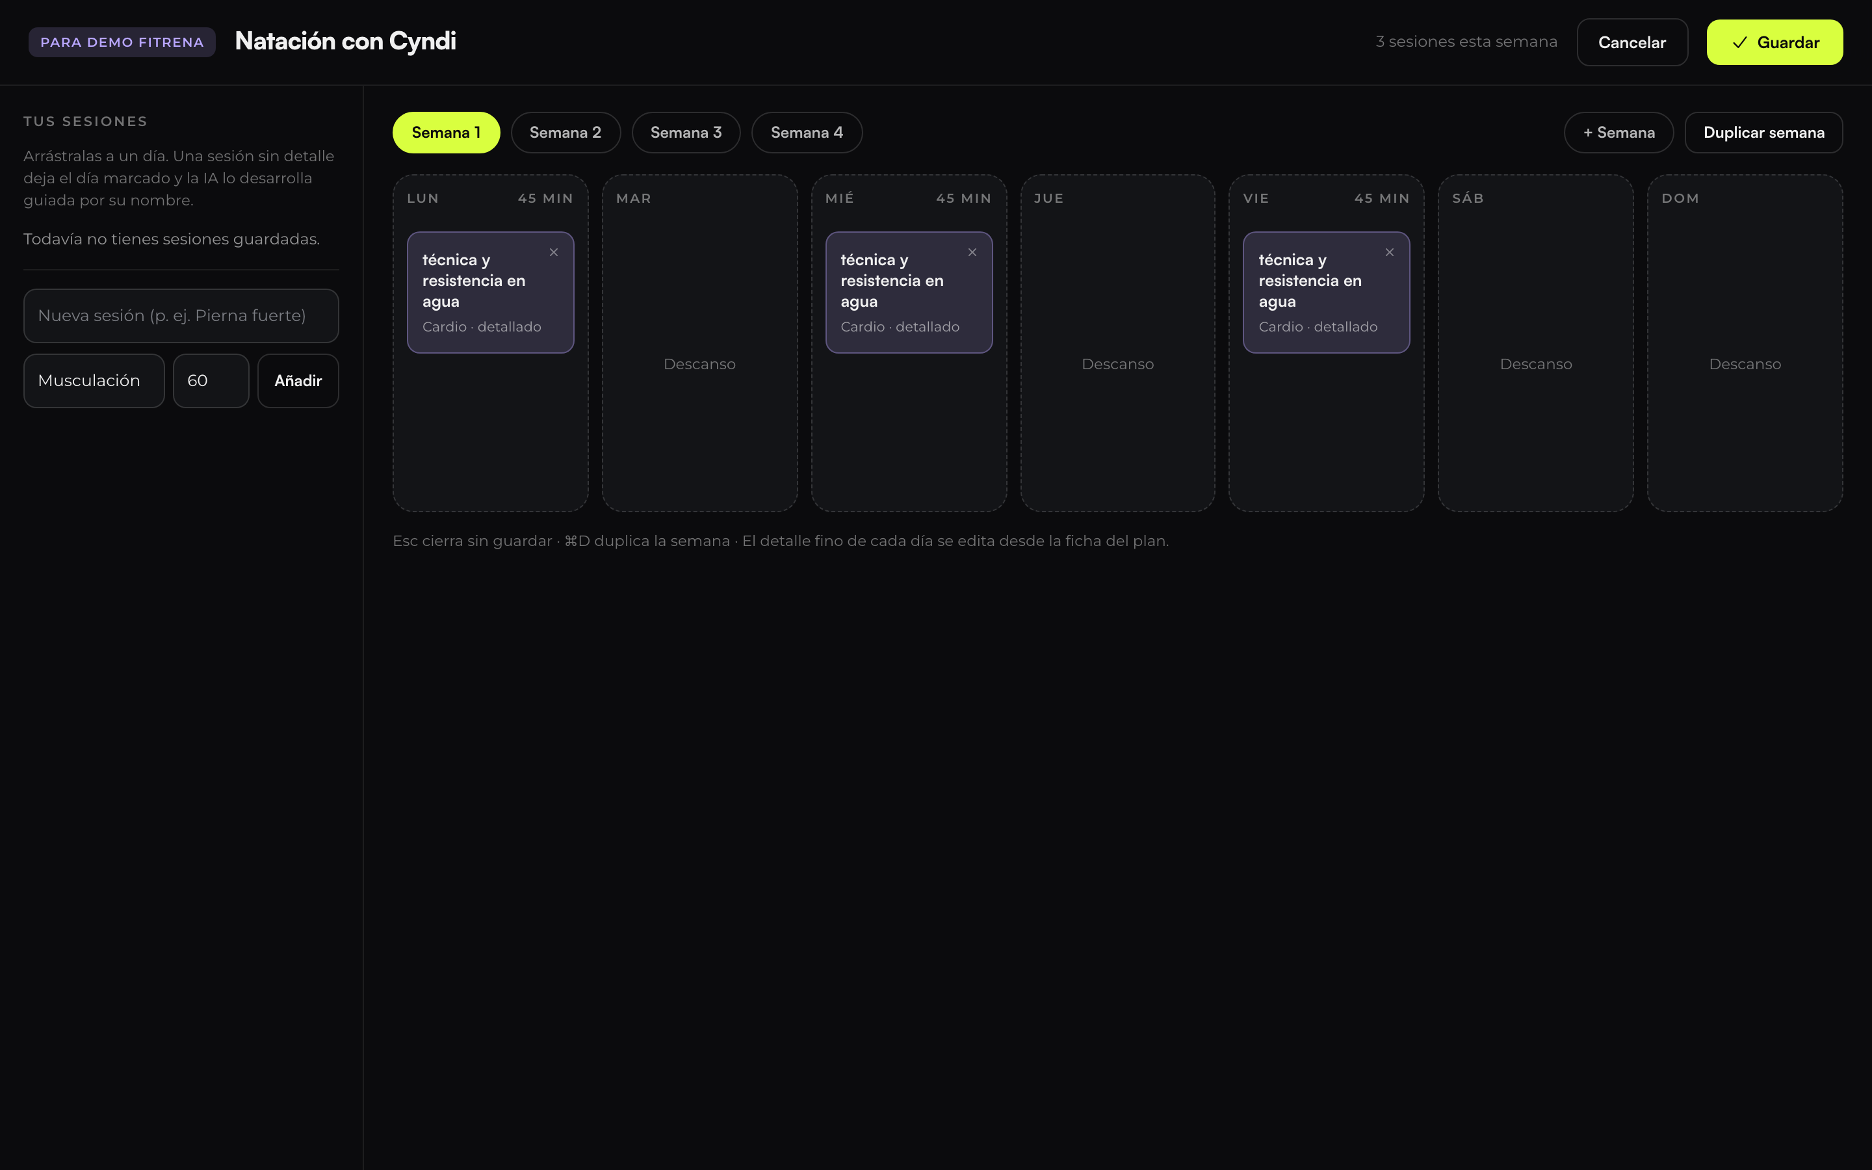The width and height of the screenshot is (1872, 1170).
Task: Select the Wednesday session card
Action: [x=909, y=292]
